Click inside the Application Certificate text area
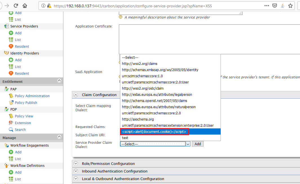Screen dimensions: 300x184 click(x=208, y=39)
